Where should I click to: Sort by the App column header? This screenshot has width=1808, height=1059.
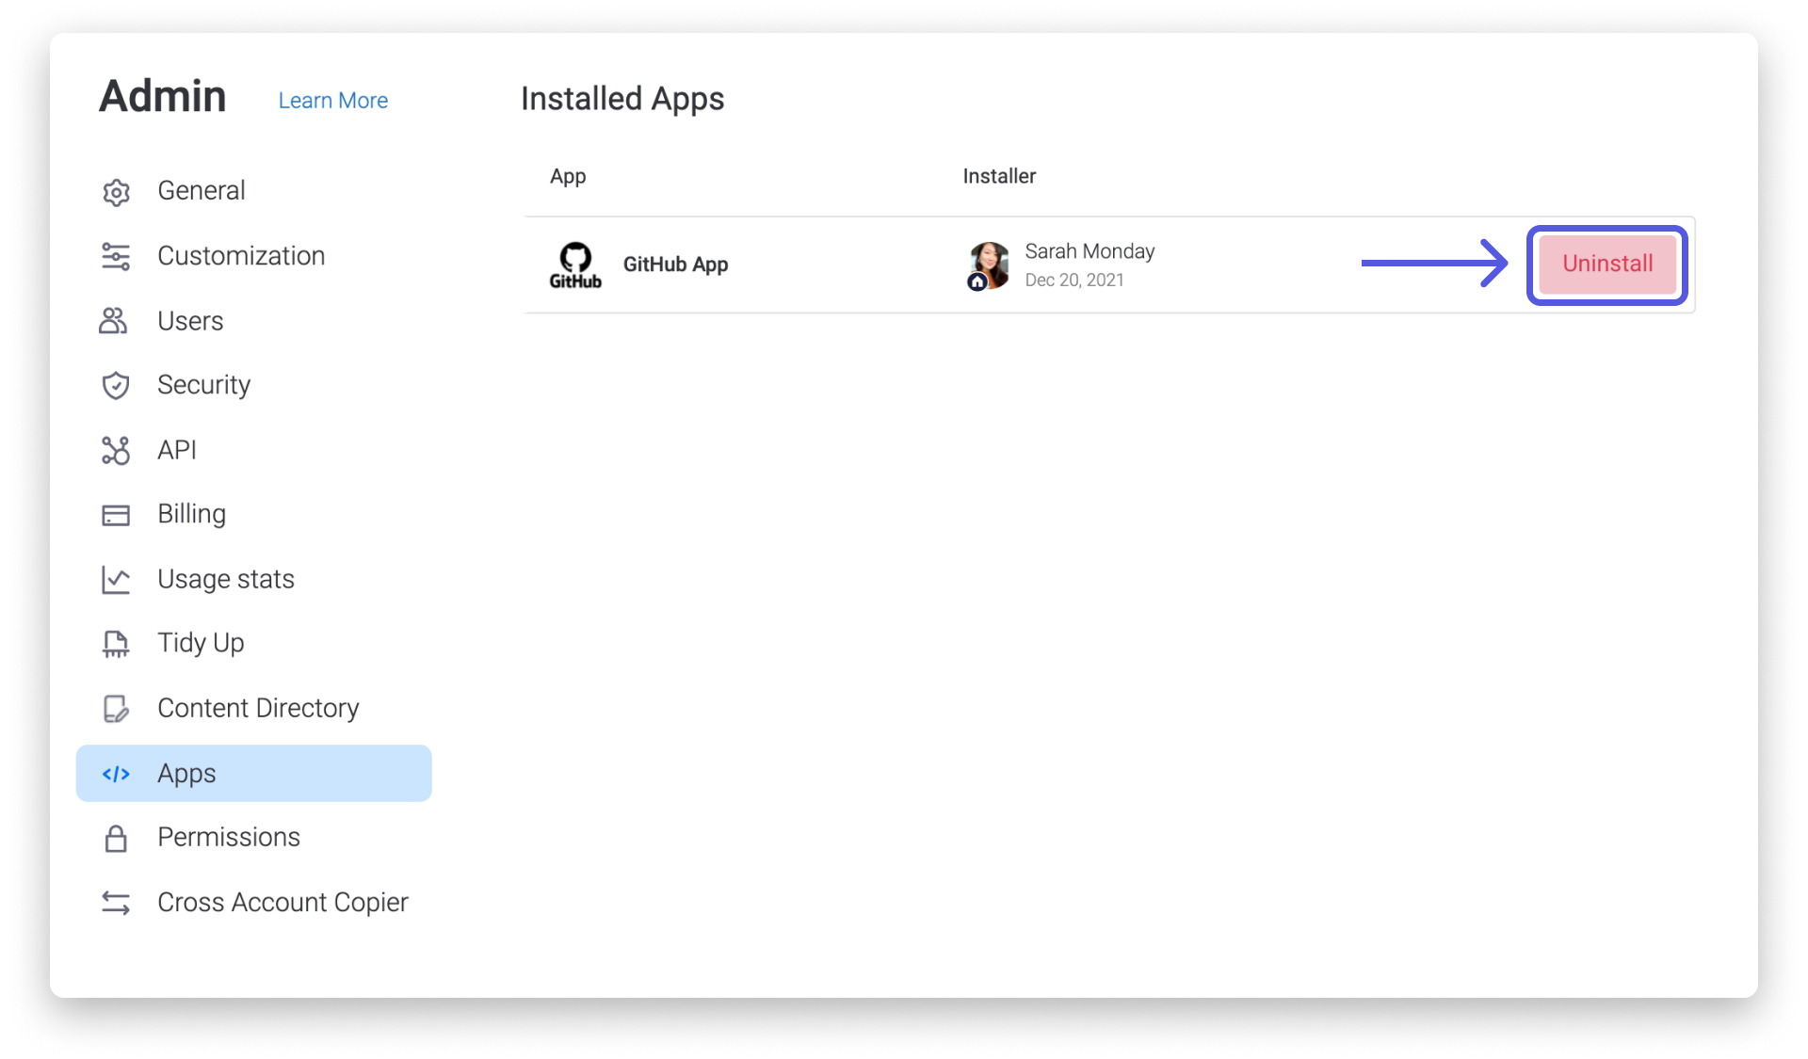pos(568,176)
